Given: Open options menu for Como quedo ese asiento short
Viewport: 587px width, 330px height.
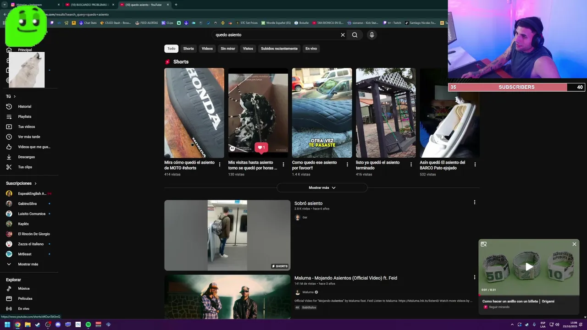Looking at the screenshot, I should [x=347, y=165].
